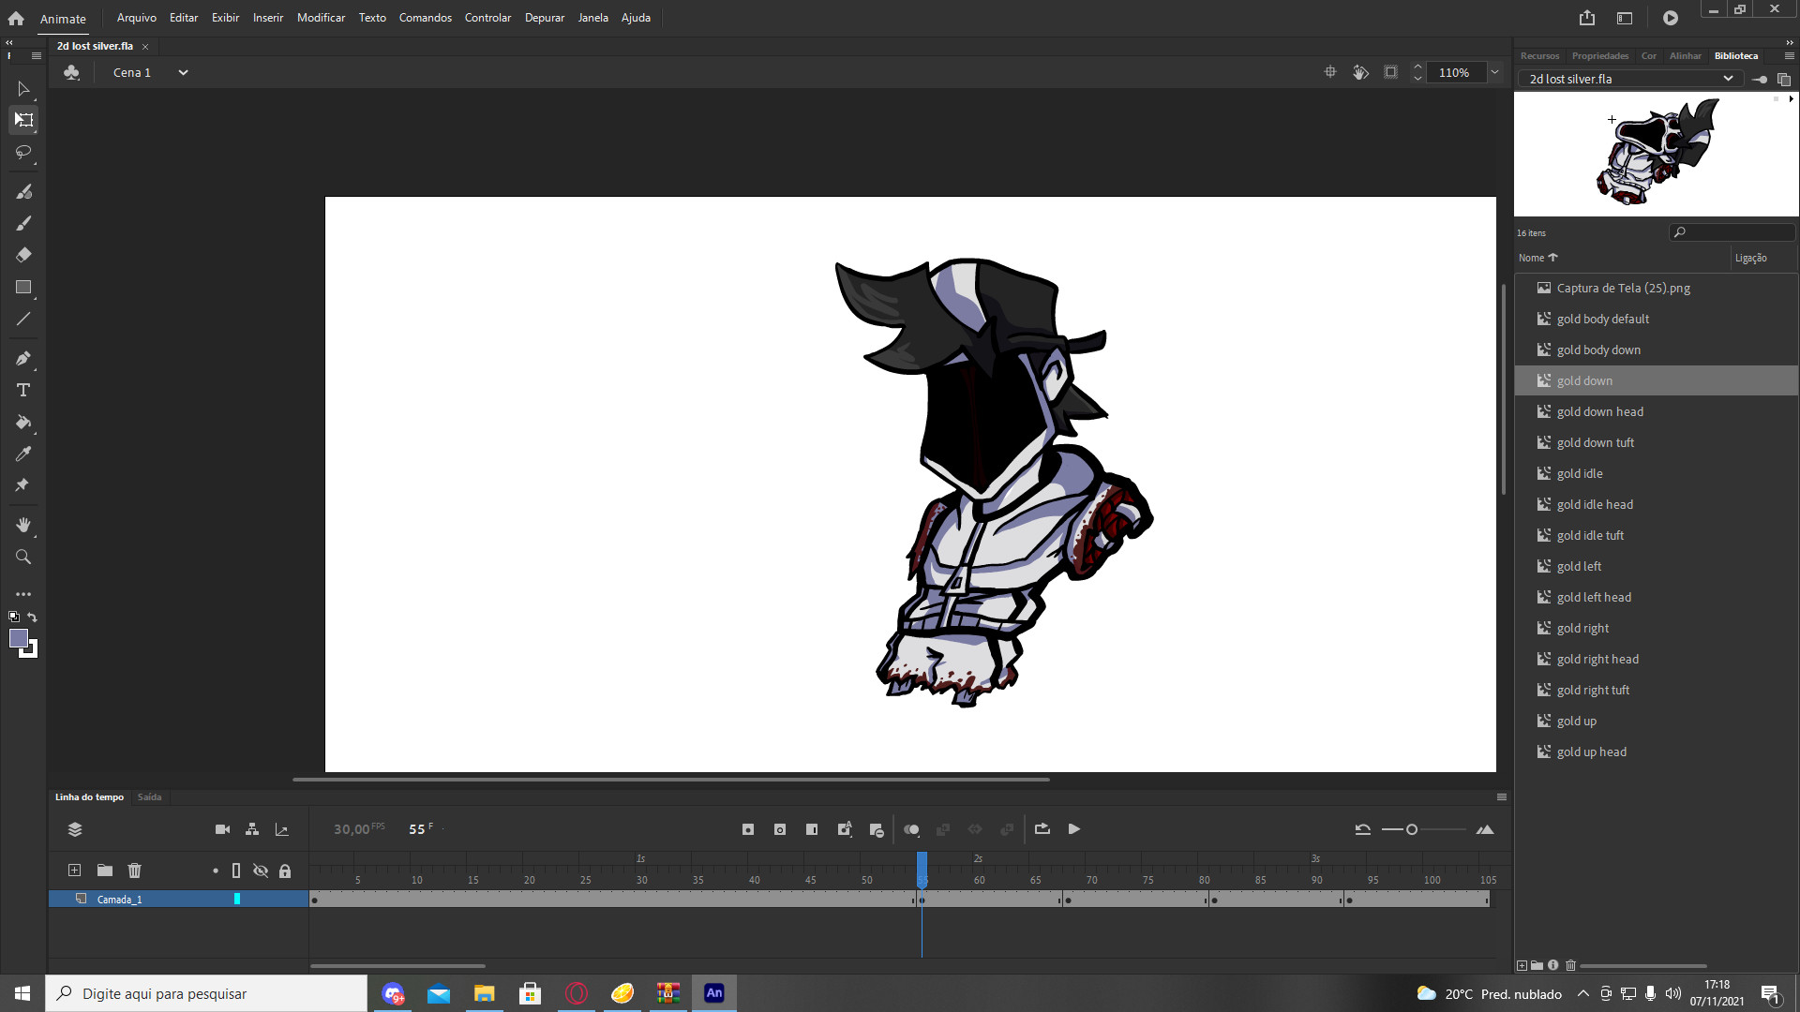The height and width of the screenshot is (1012, 1800).
Task: Select gold idle head library item
Action: coord(1594,504)
